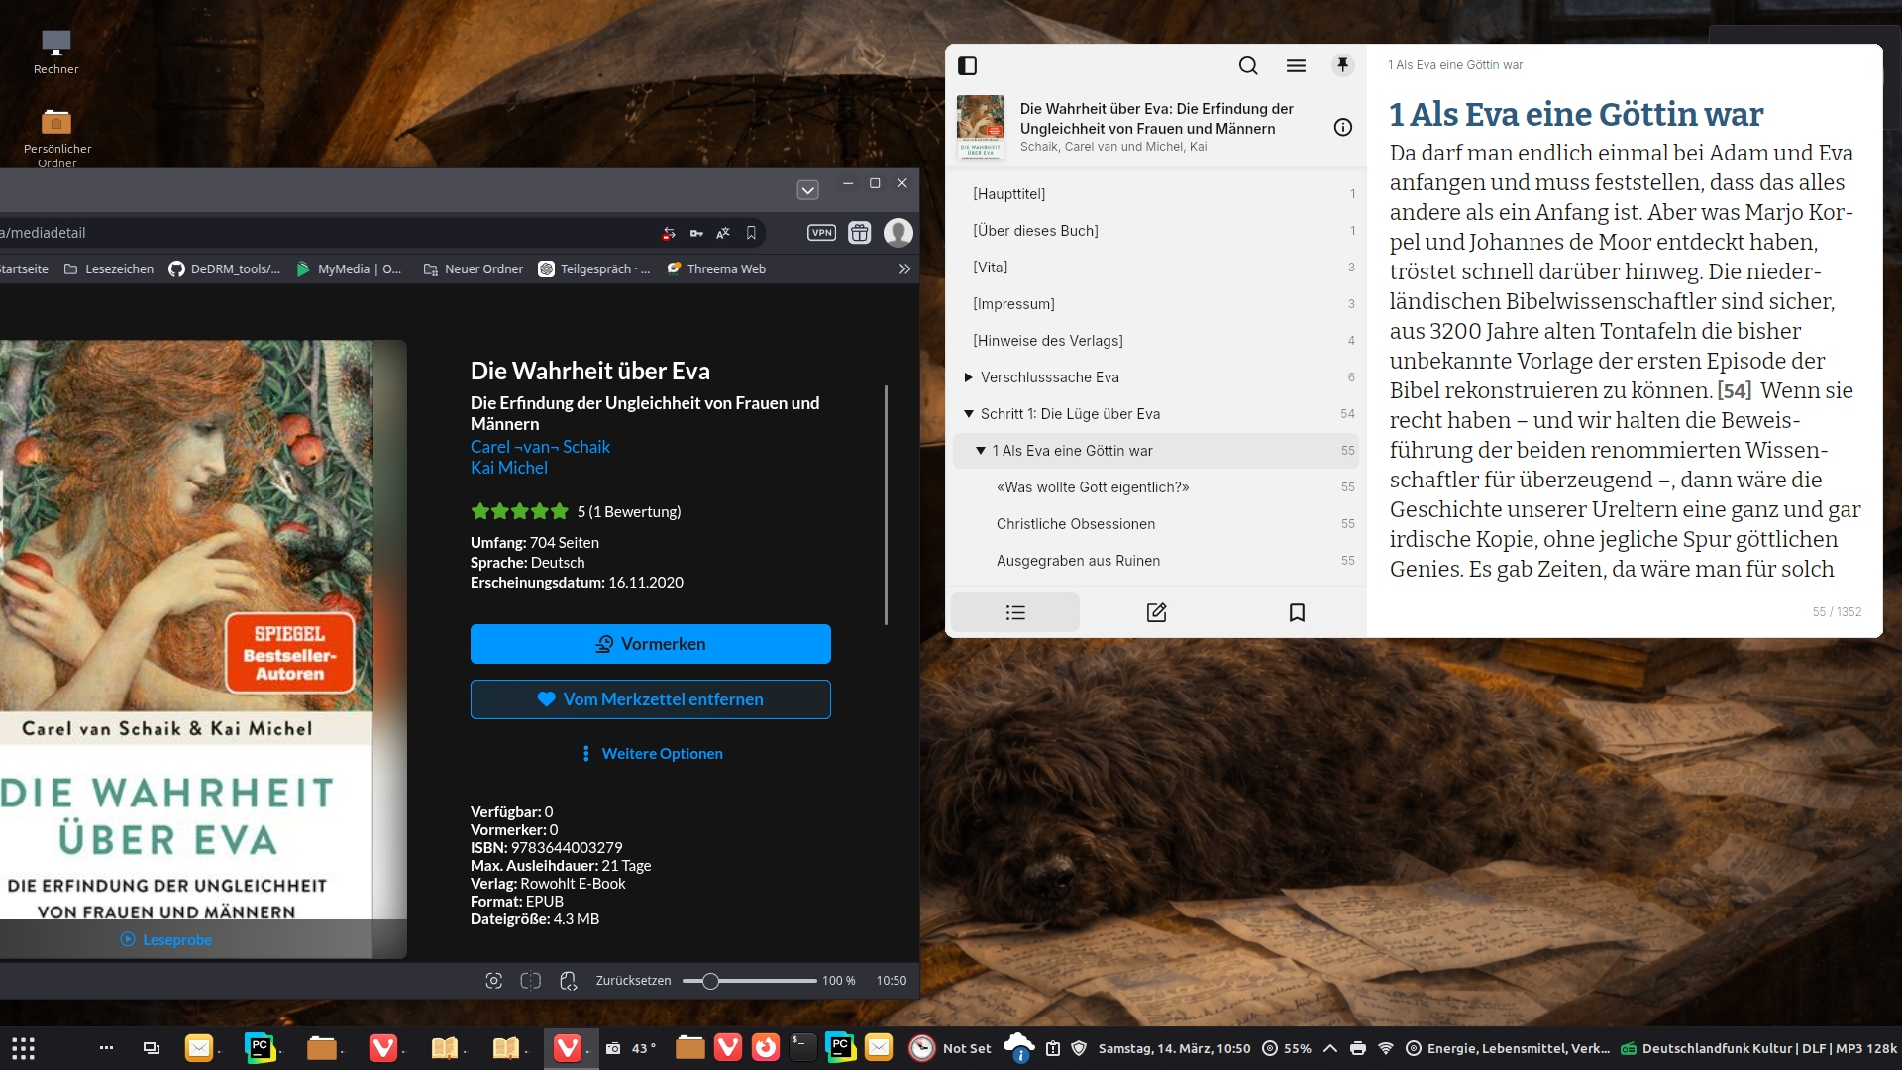Bookmark the page via the address bar icon
The height and width of the screenshot is (1070, 1902).
[x=751, y=233]
